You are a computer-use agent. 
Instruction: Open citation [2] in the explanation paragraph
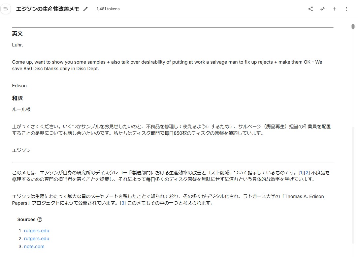[307, 173]
